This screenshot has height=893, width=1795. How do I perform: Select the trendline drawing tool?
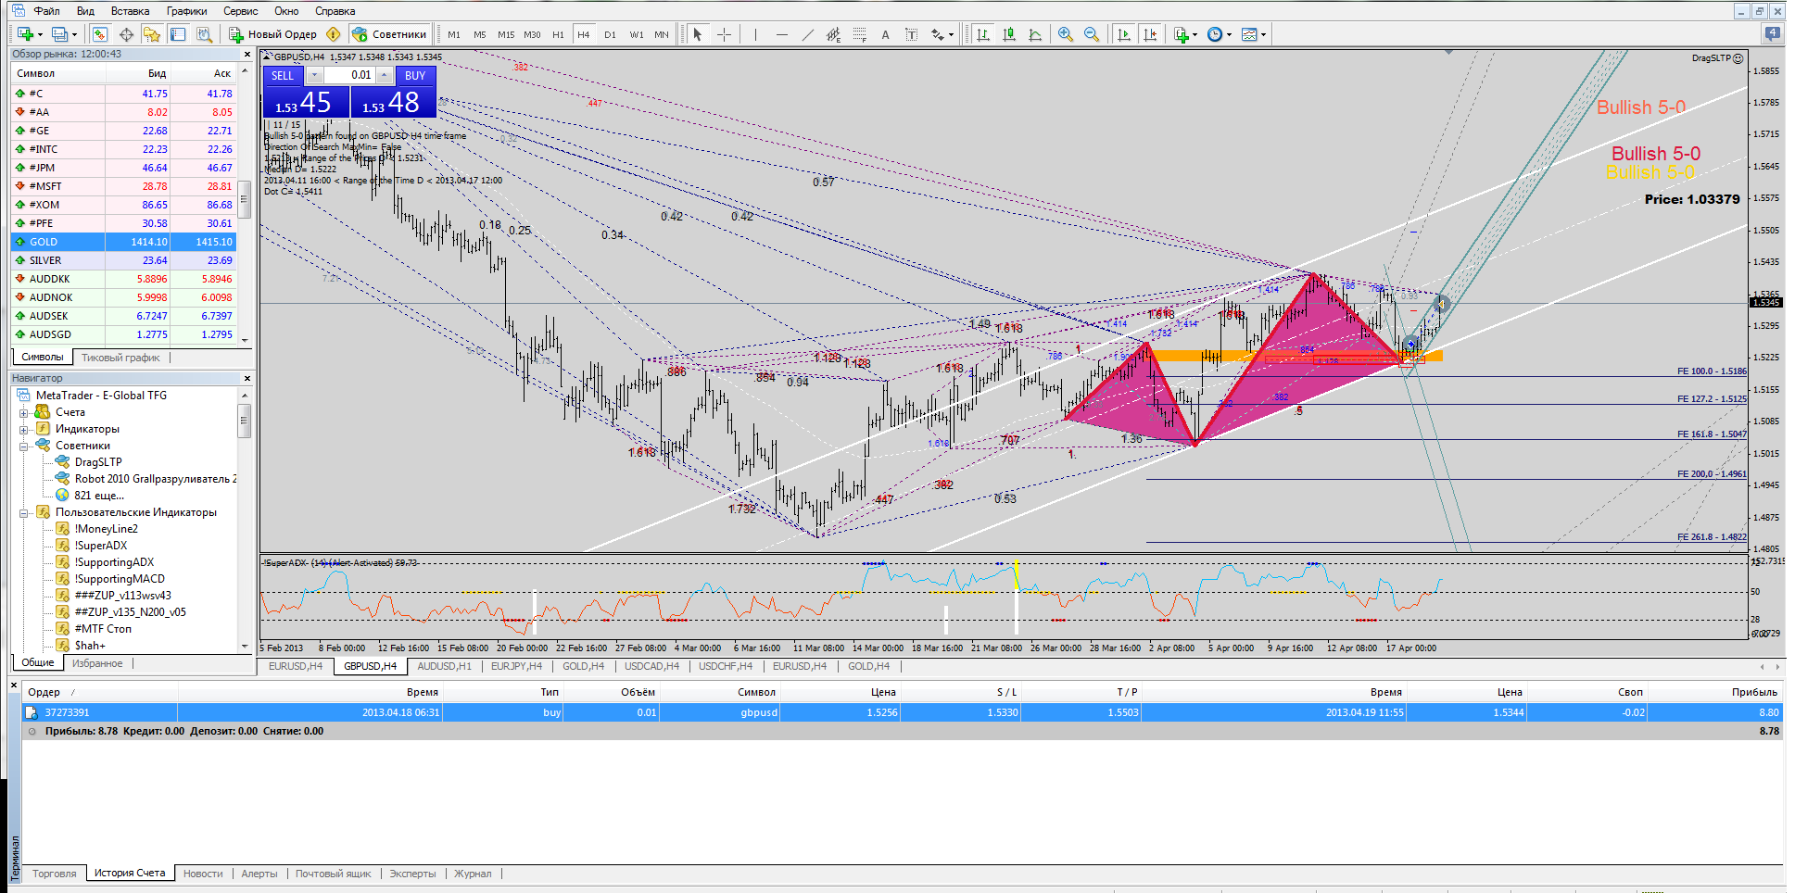click(x=807, y=34)
